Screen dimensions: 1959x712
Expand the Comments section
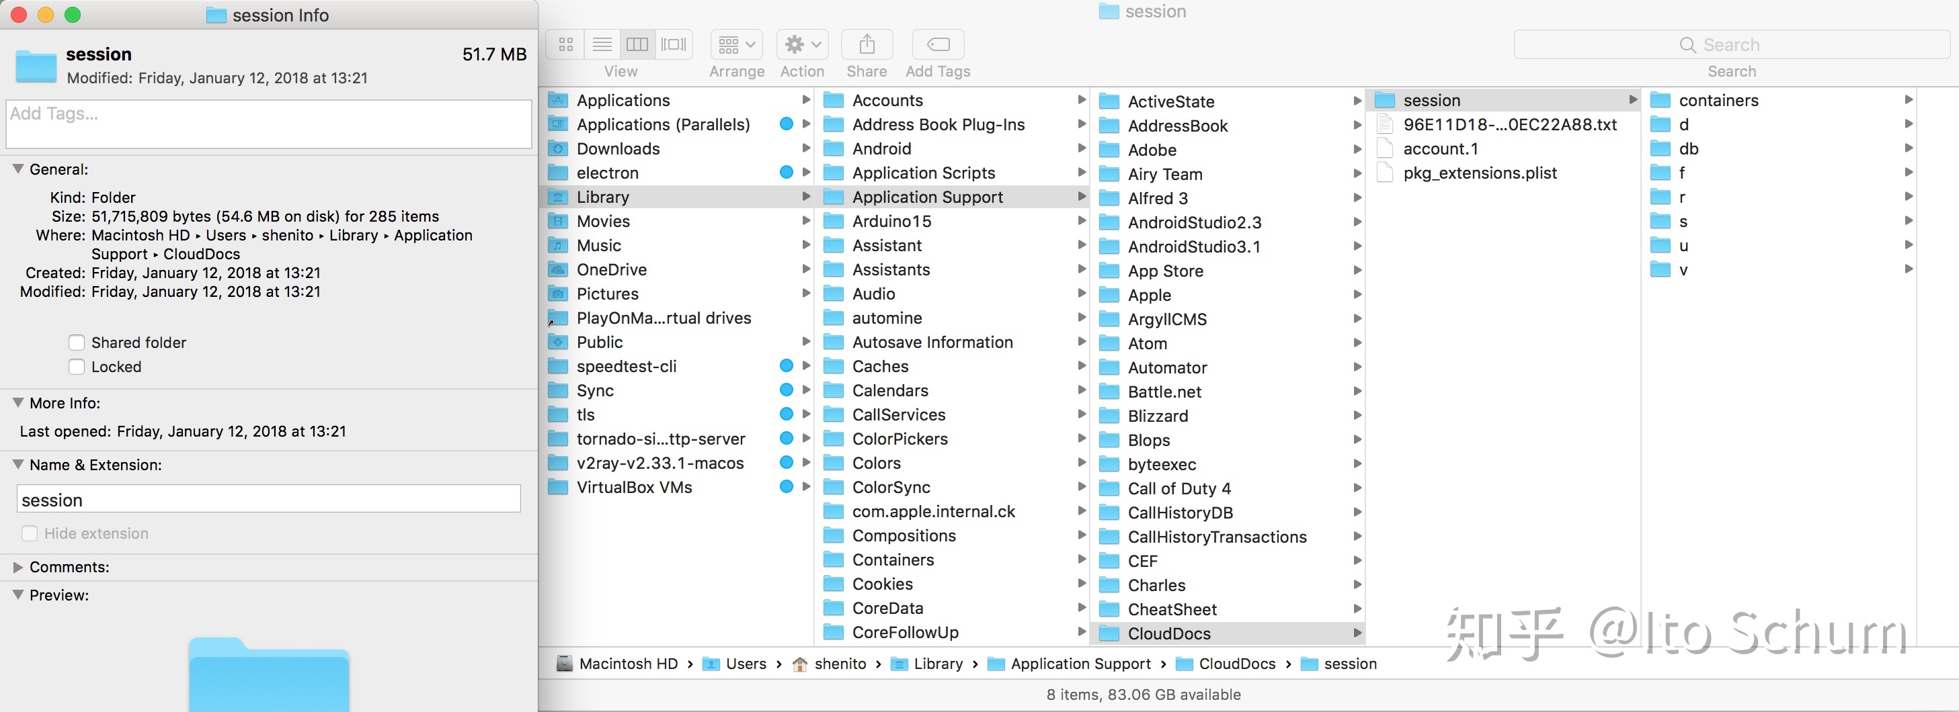18,567
